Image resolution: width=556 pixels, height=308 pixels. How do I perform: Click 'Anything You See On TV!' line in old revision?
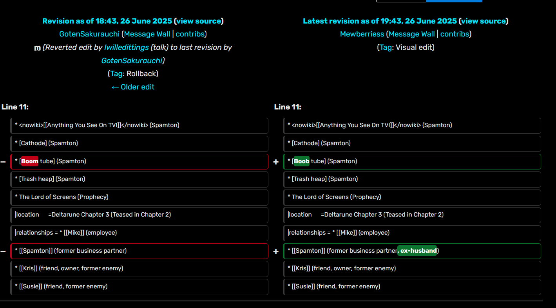pos(139,126)
